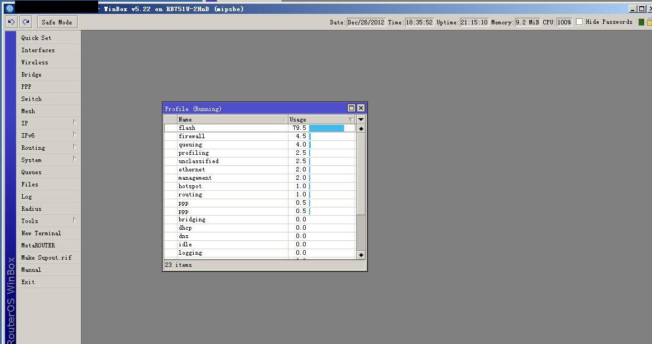Screen dimensions: 652x344
Task: Expand the System submenu
Action: click(74, 159)
